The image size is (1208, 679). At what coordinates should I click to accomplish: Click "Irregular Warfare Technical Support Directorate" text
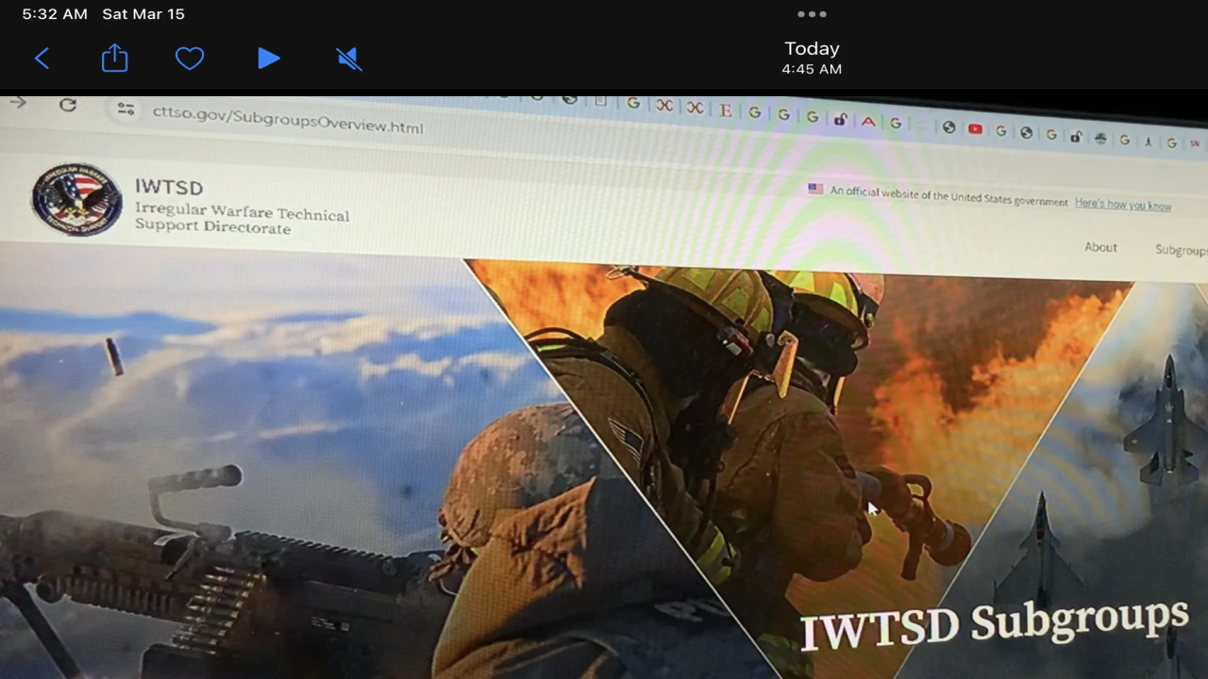(242, 218)
